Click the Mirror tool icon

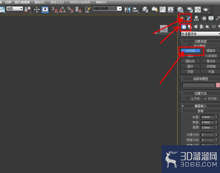coord(128,10)
